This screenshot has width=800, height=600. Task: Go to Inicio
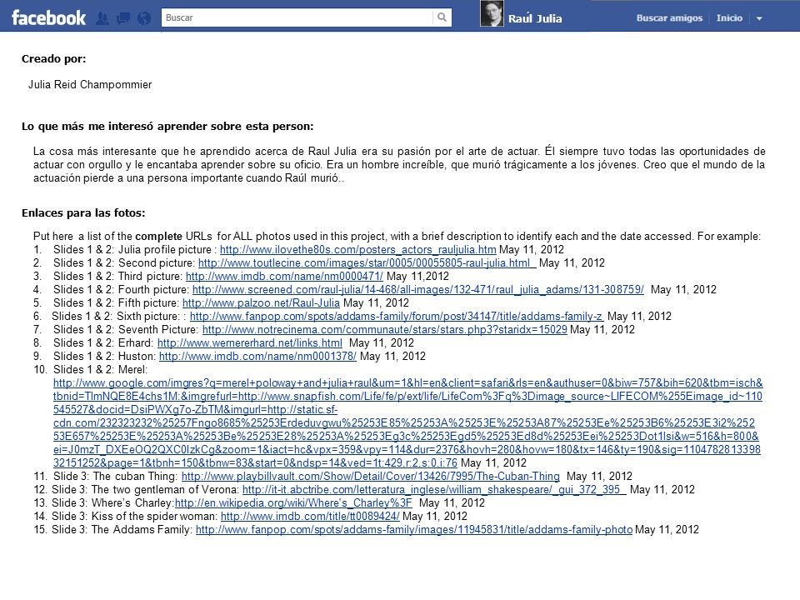729,17
